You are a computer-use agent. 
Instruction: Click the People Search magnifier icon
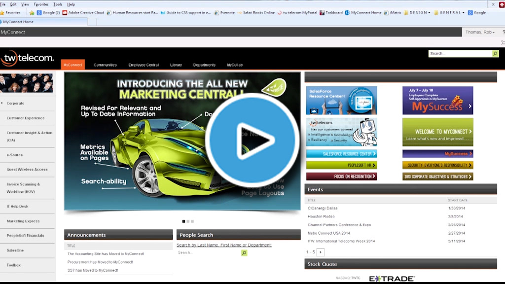244,253
